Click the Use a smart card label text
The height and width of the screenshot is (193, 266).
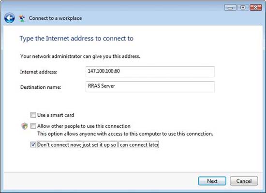point(56,115)
